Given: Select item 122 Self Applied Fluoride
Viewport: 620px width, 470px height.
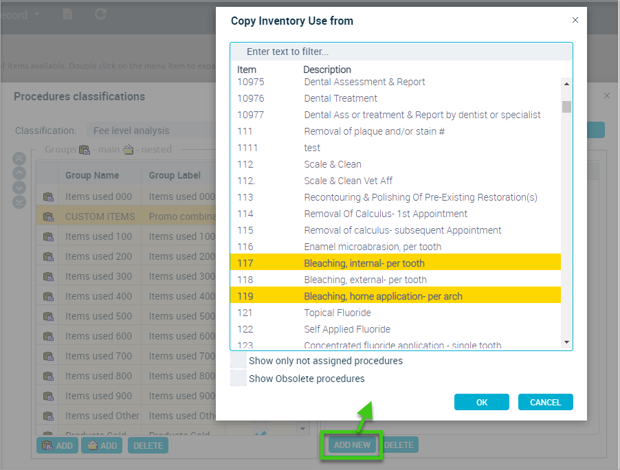Looking at the screenshot, I should [x=395, y=329].
